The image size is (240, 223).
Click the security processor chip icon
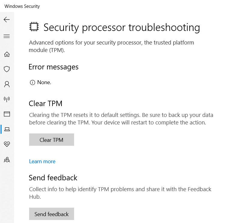click(34, 27)
